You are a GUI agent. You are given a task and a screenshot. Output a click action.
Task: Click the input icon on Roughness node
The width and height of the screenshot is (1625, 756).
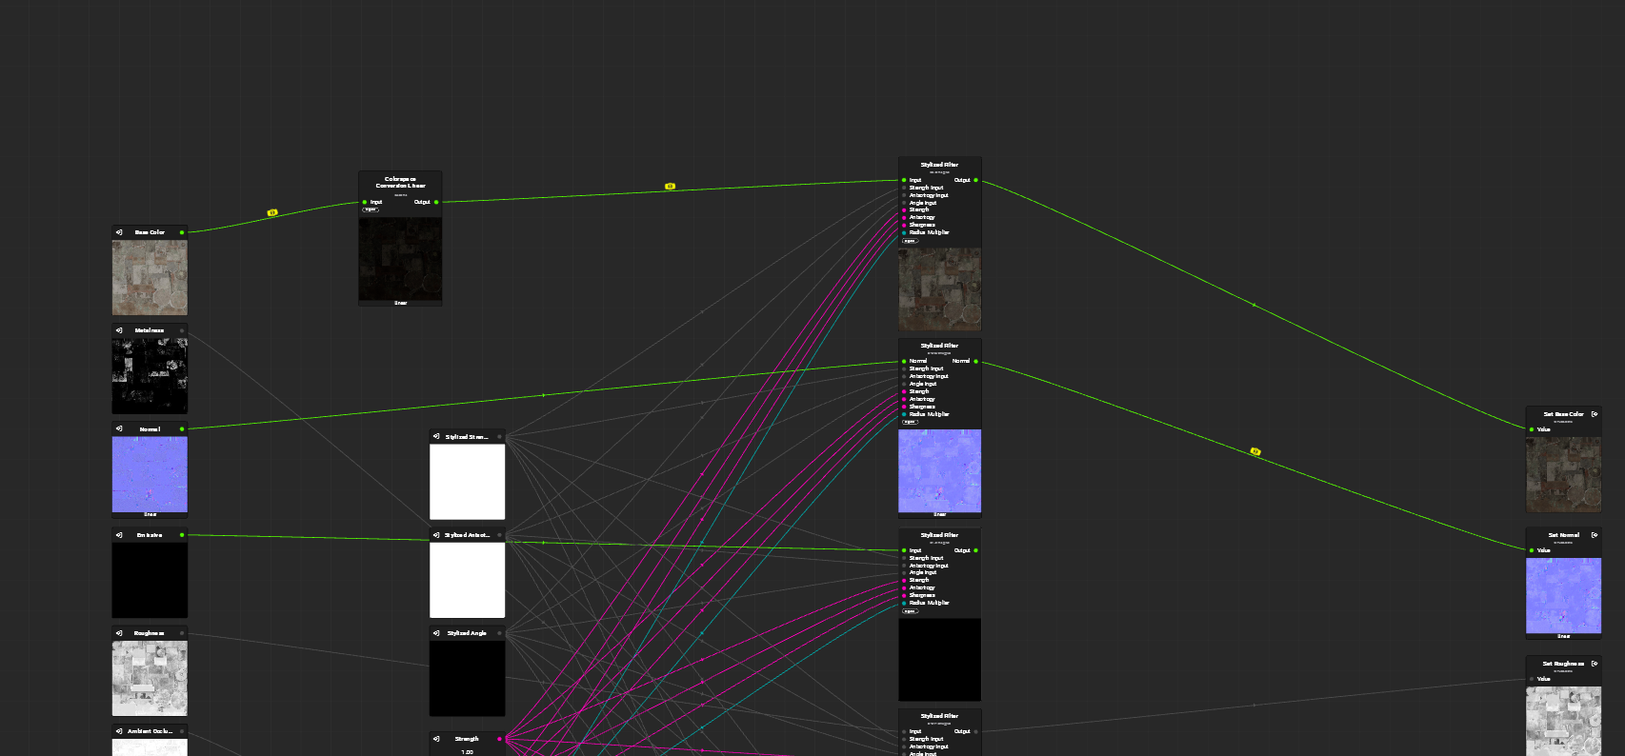(x=119, y=633)
